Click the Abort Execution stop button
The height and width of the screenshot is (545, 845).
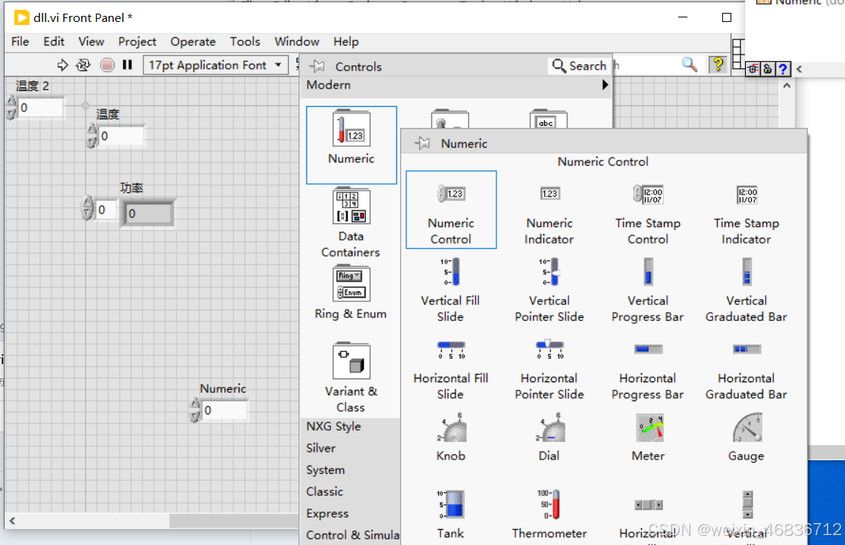[x=108, y=65]
